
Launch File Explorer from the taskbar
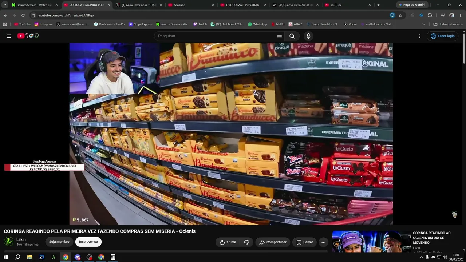(x=30, y=257)
